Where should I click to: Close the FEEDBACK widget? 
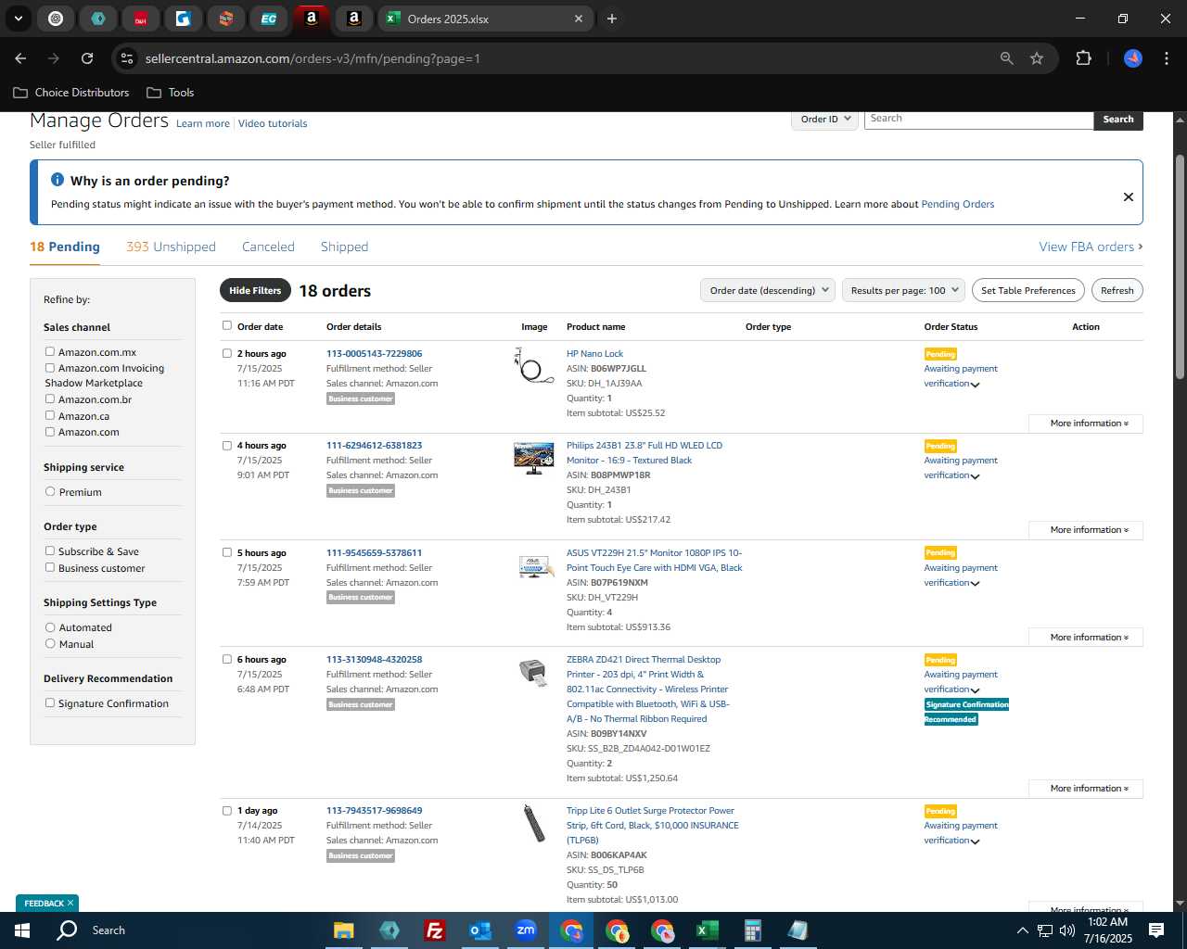[x=70, y=903]
